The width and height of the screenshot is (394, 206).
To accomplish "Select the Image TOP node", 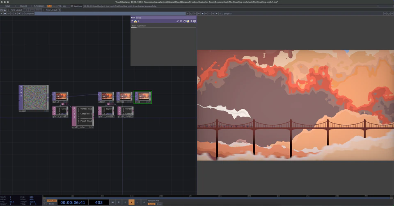I will [x=106, y=97].
